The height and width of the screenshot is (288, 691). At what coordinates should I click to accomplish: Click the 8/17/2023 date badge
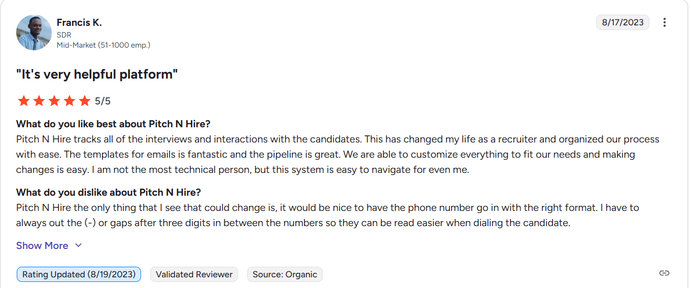point(623,22)
